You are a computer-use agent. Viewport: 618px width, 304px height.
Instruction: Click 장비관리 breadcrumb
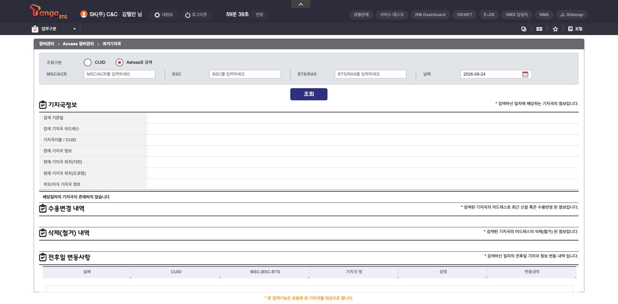pyautogui.click(x=47, y=44)
